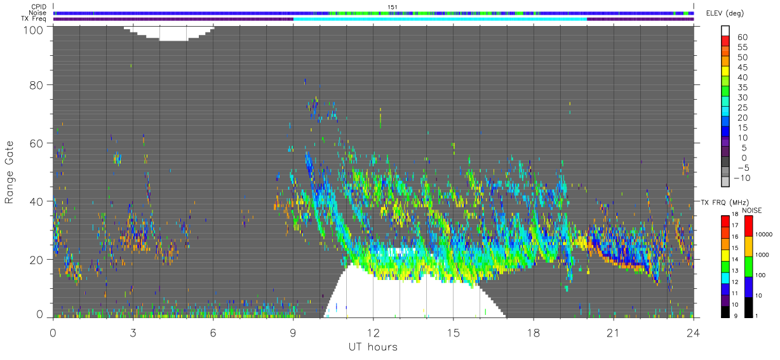Click the CPID label at top left
This screenshot has height=360, width=780.
(37, 7)
